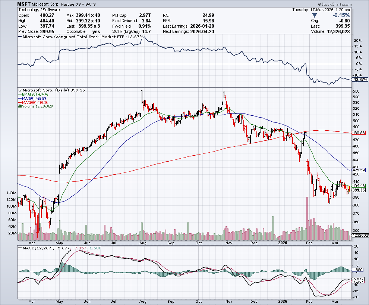
Task: Click the Aug label on the date axis
Action: point(142,301)
